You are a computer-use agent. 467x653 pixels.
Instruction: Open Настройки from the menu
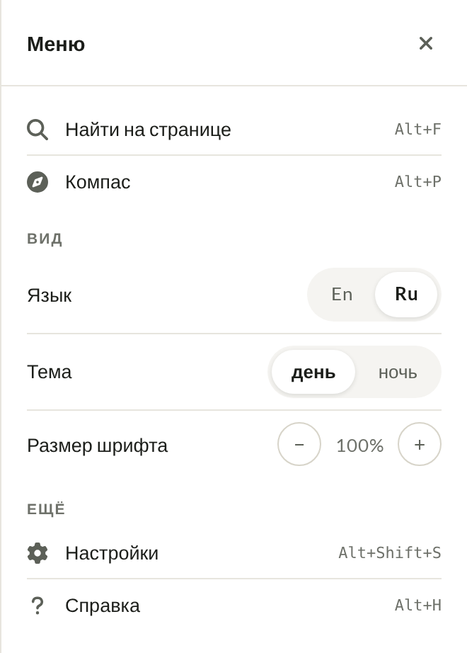click(x=234, y=553)
